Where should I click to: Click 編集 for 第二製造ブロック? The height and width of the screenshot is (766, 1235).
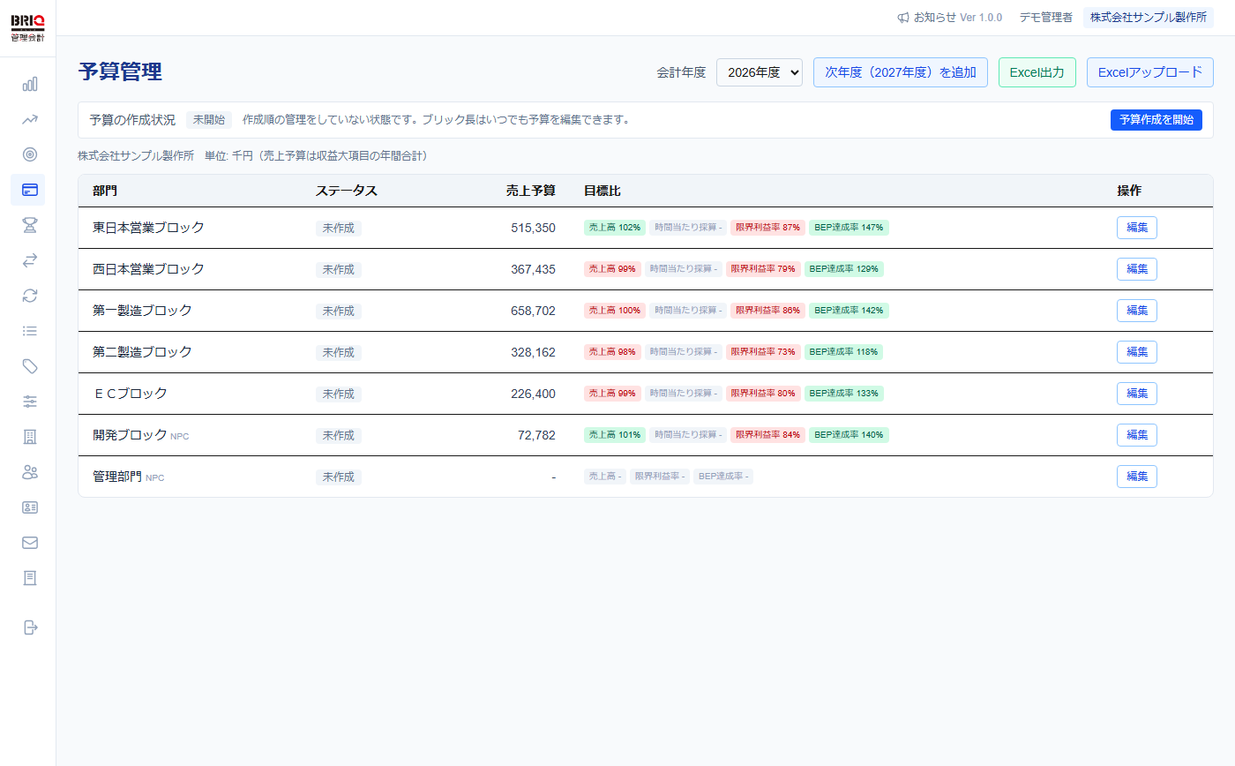click(x=1137, y=352)
